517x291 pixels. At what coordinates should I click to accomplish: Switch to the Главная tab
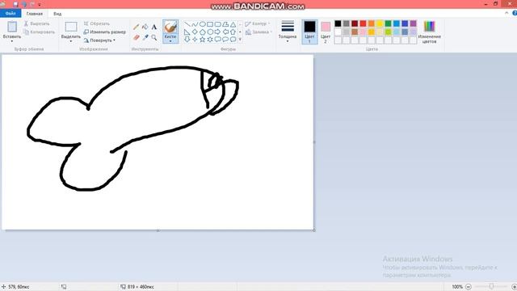[35, 14]
